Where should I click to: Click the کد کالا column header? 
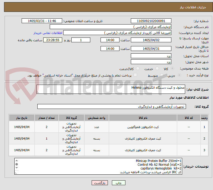tap(189, 118)
